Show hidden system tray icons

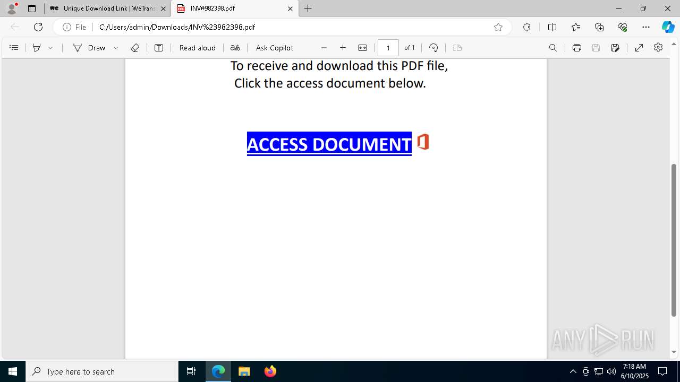573,371
